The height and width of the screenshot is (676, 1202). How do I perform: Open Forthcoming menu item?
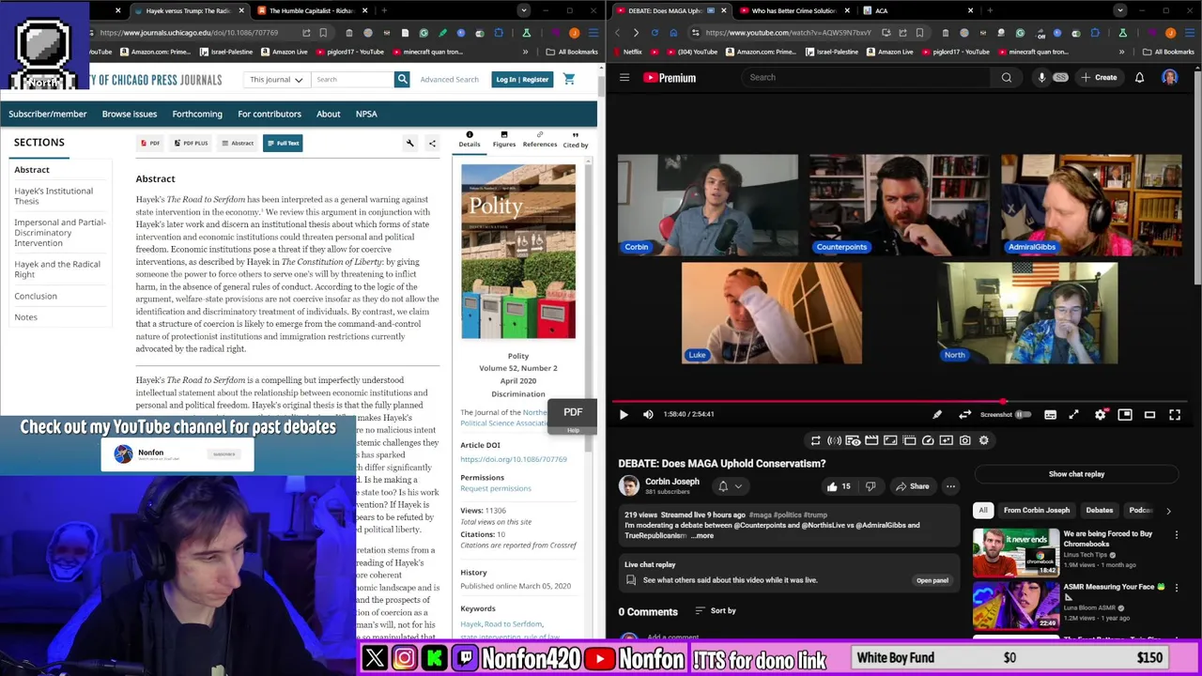[197, 114]
